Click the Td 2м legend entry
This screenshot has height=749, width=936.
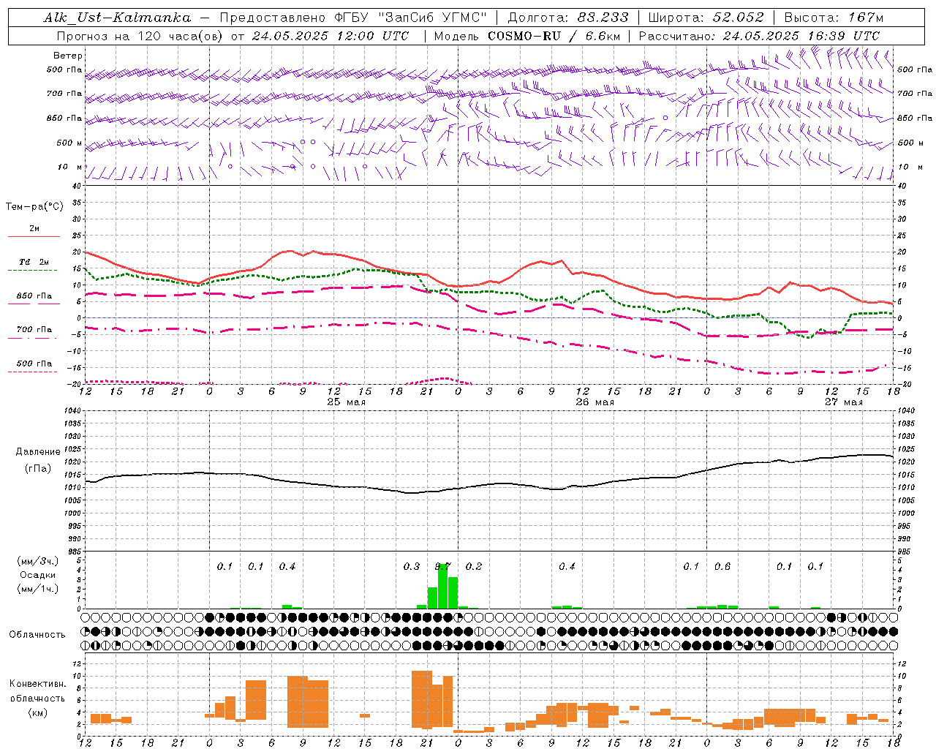pyautogui.click(x=34, y=262)
